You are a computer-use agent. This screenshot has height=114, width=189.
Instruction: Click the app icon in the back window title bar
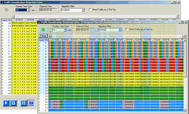[x=2, y=2]
